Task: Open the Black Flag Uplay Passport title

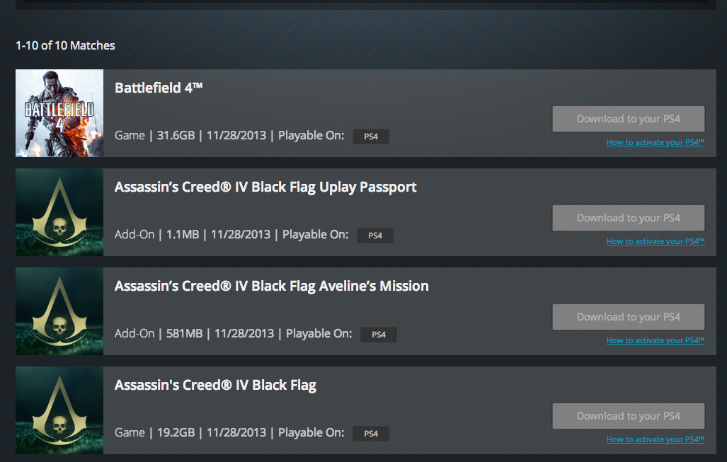Action: click(265, 187)
